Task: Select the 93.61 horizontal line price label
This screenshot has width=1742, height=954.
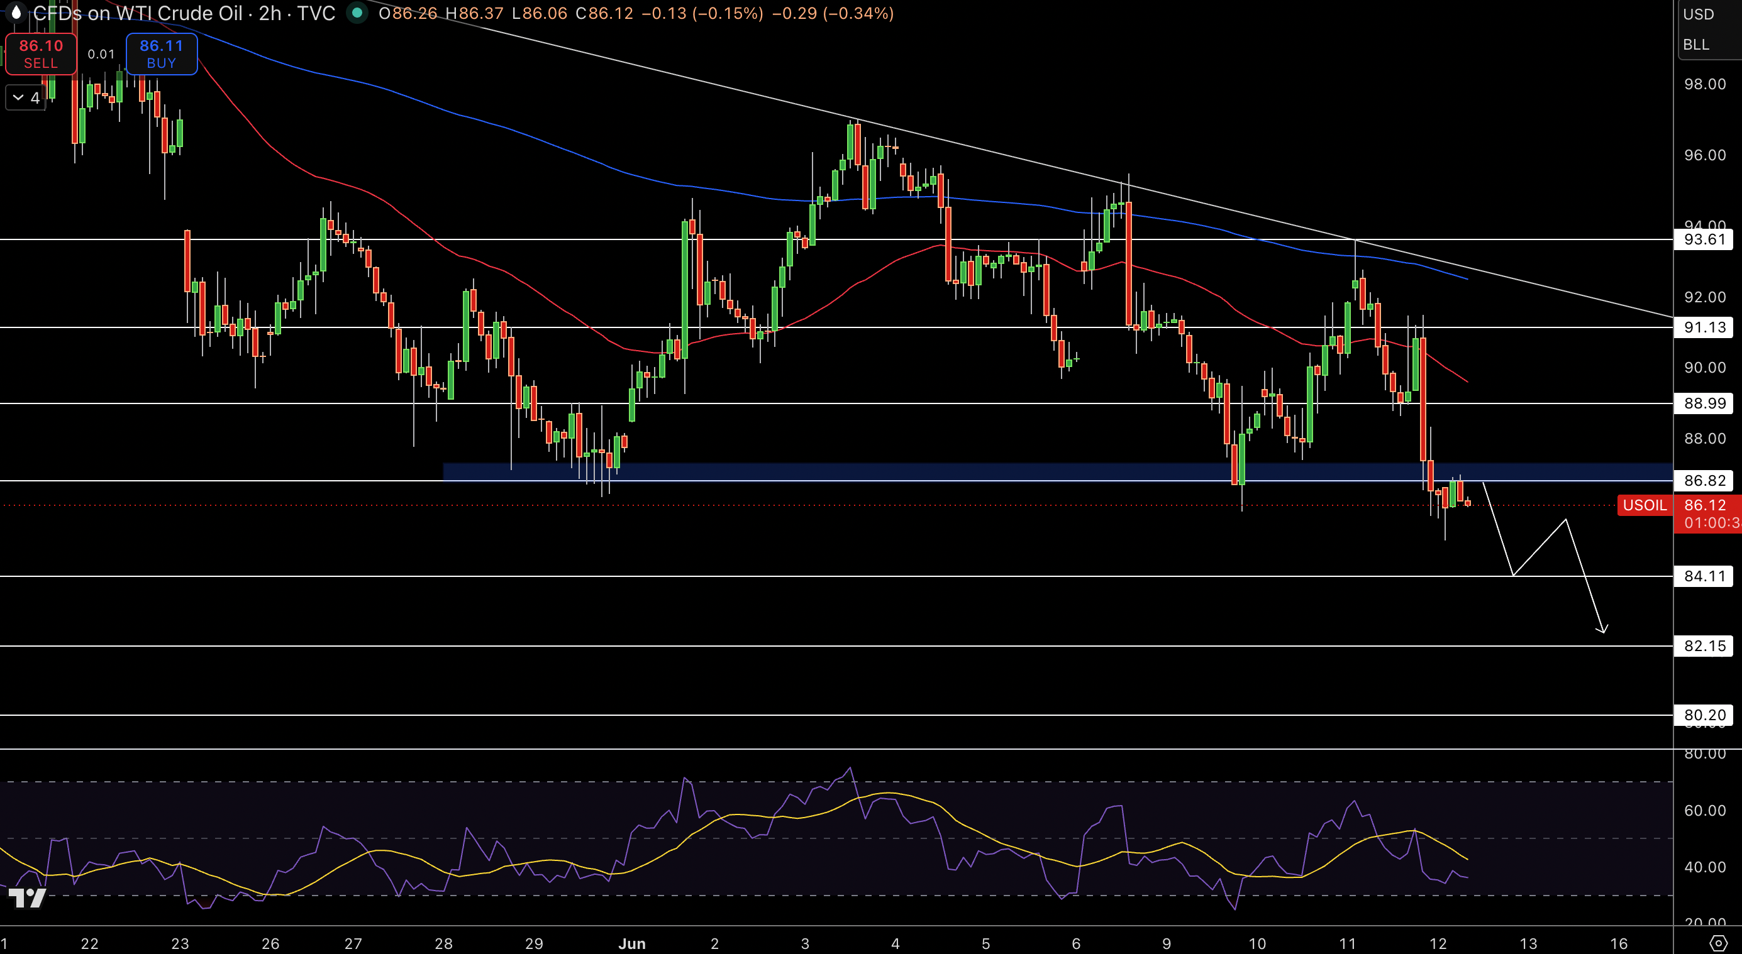Action: pos(1704,239)
